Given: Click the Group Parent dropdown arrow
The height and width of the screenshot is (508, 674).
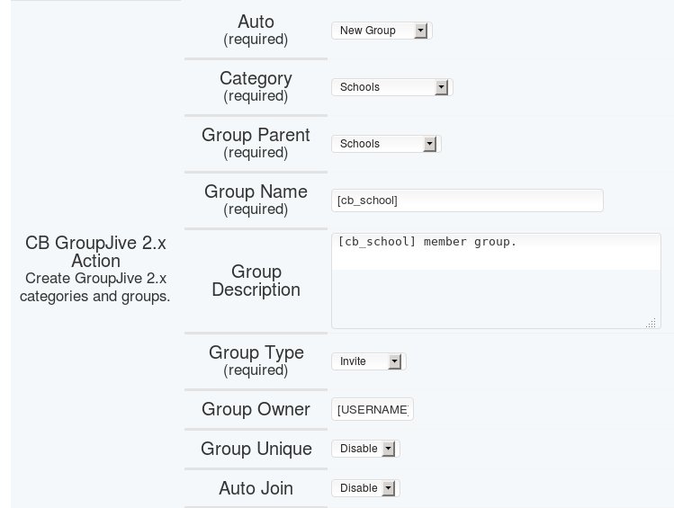Looking at the screenshot, I should (x=430, y=144).
